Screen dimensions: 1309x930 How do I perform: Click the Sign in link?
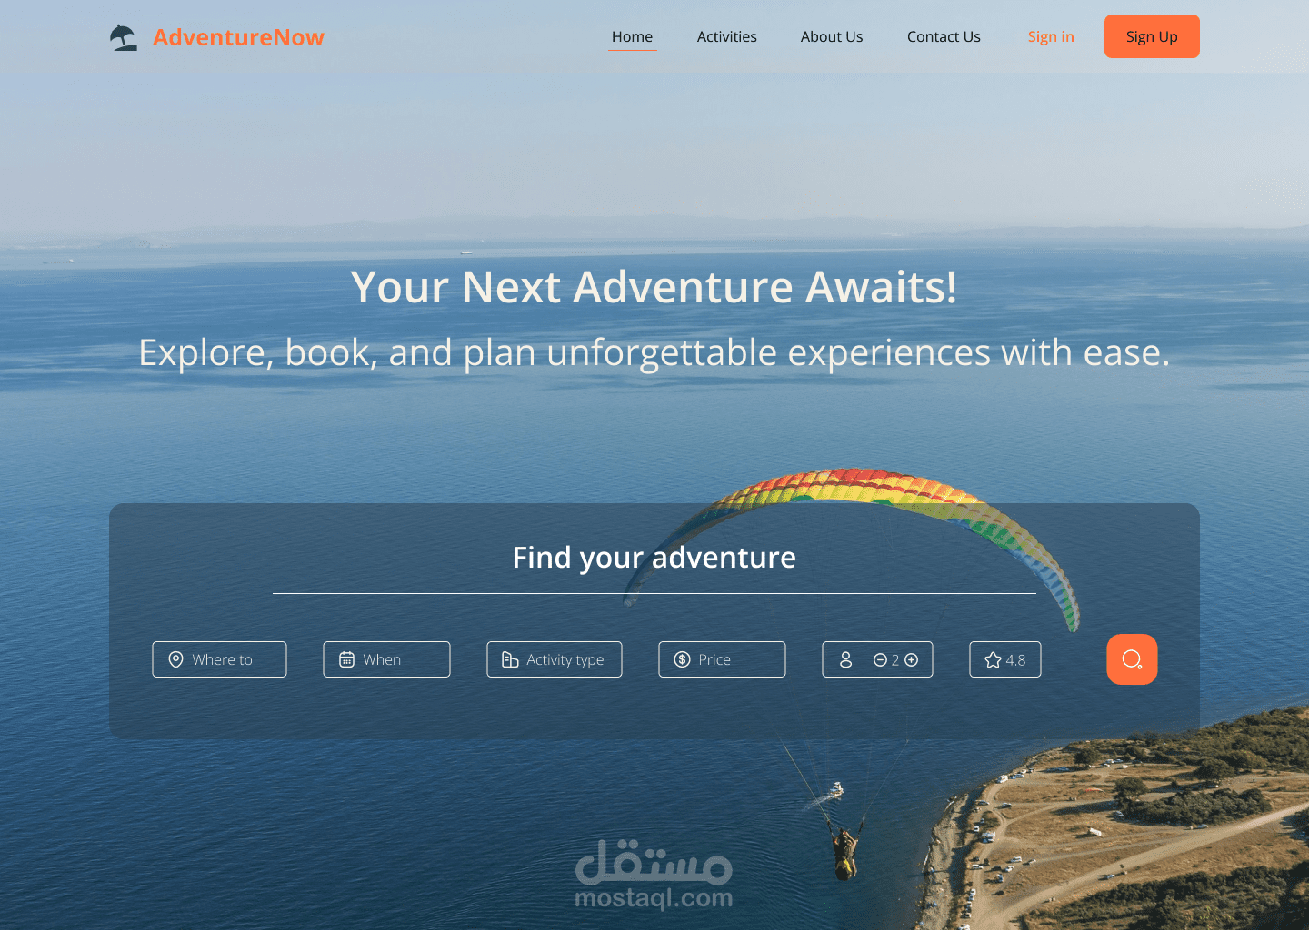coord(1051,36)
